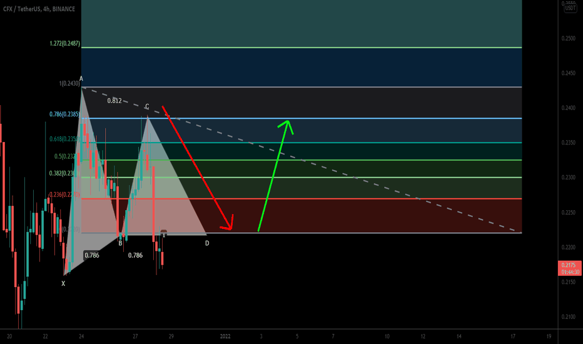Click the 0.812 ratio label on dashed line
The width and height of the screenshot is (583, 344).
(x=114, y=101)
